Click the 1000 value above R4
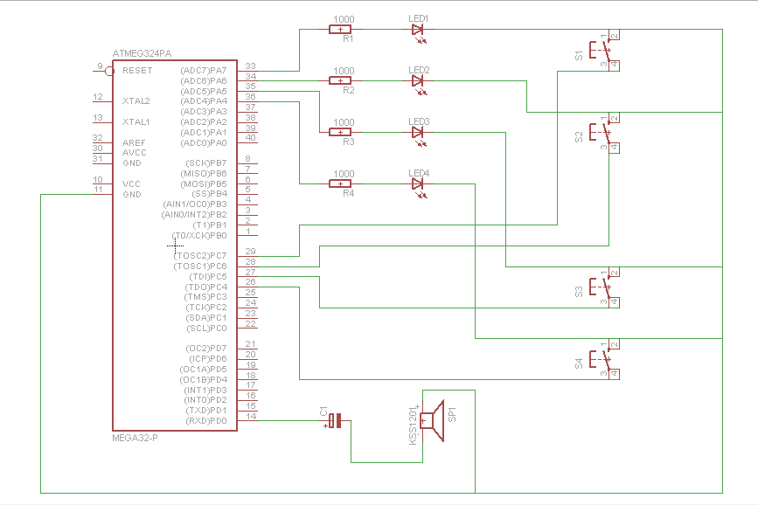 [x=344, y=174]
